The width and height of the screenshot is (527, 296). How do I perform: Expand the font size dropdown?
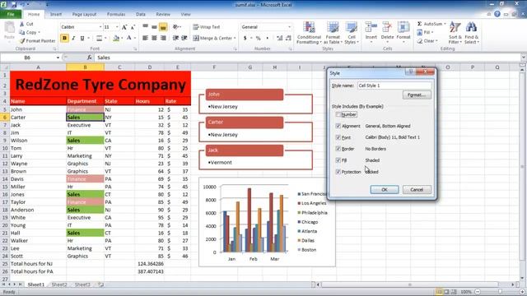click(x=117, y=27)
